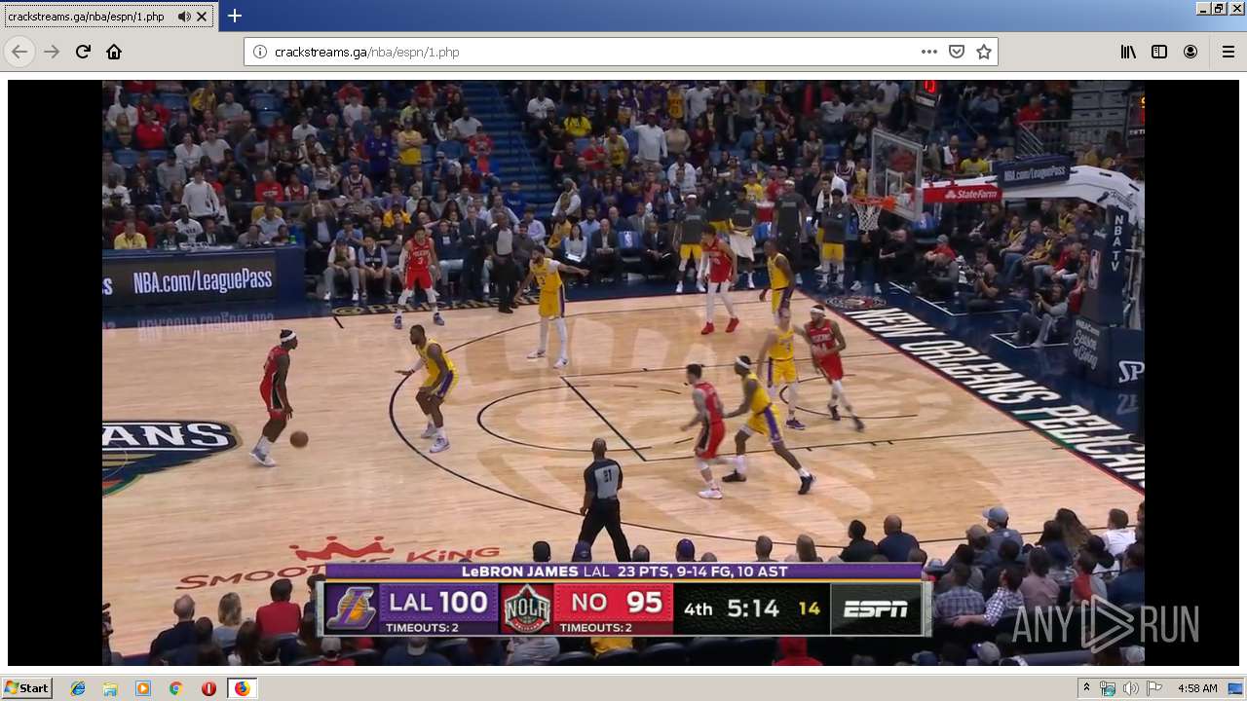
Task: Launch Internet Explorer from taskbar
Action: [78, 688]
